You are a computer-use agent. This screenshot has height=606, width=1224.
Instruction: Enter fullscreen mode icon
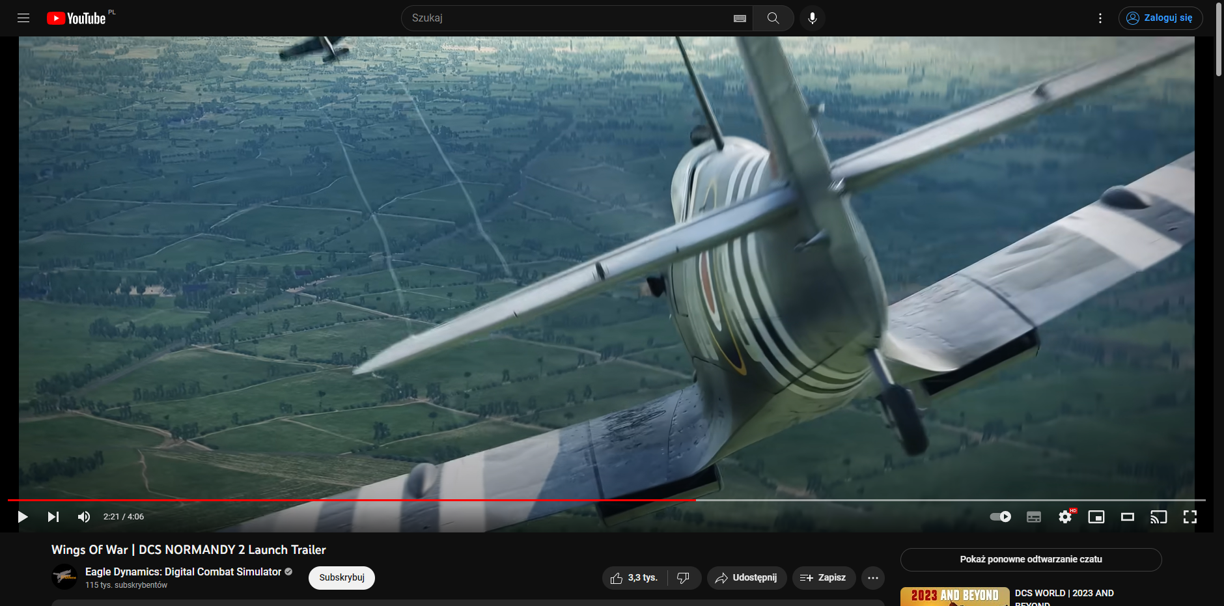coord(1190,517)
